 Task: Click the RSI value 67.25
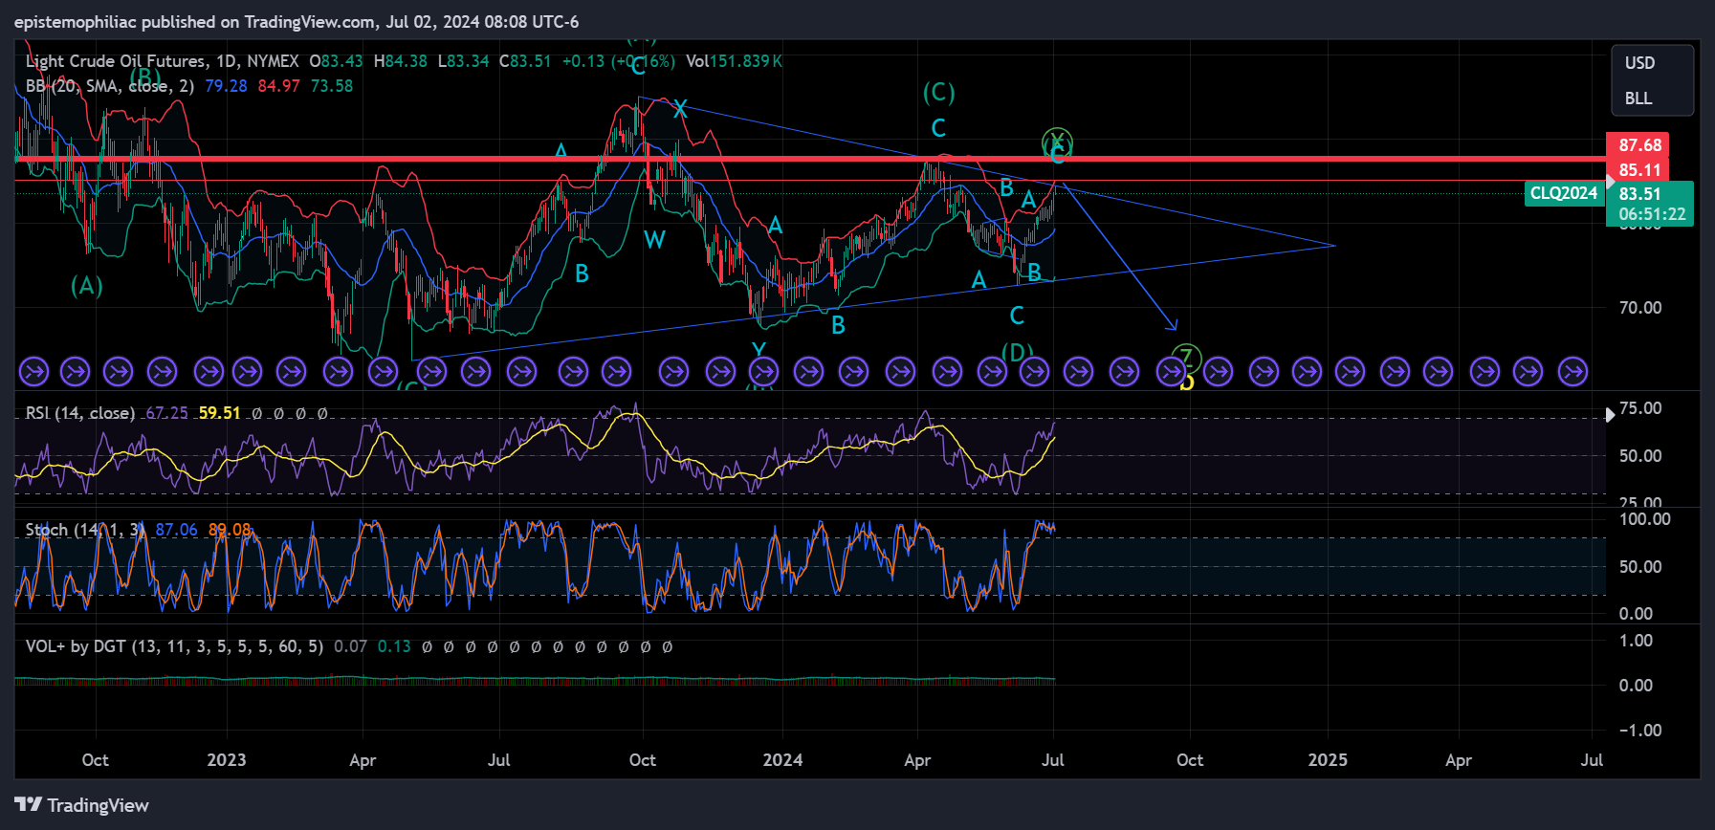click(166, 413)
